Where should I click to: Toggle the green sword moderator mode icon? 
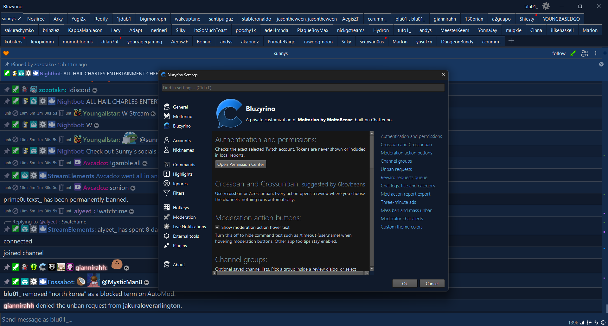(573, 53)
